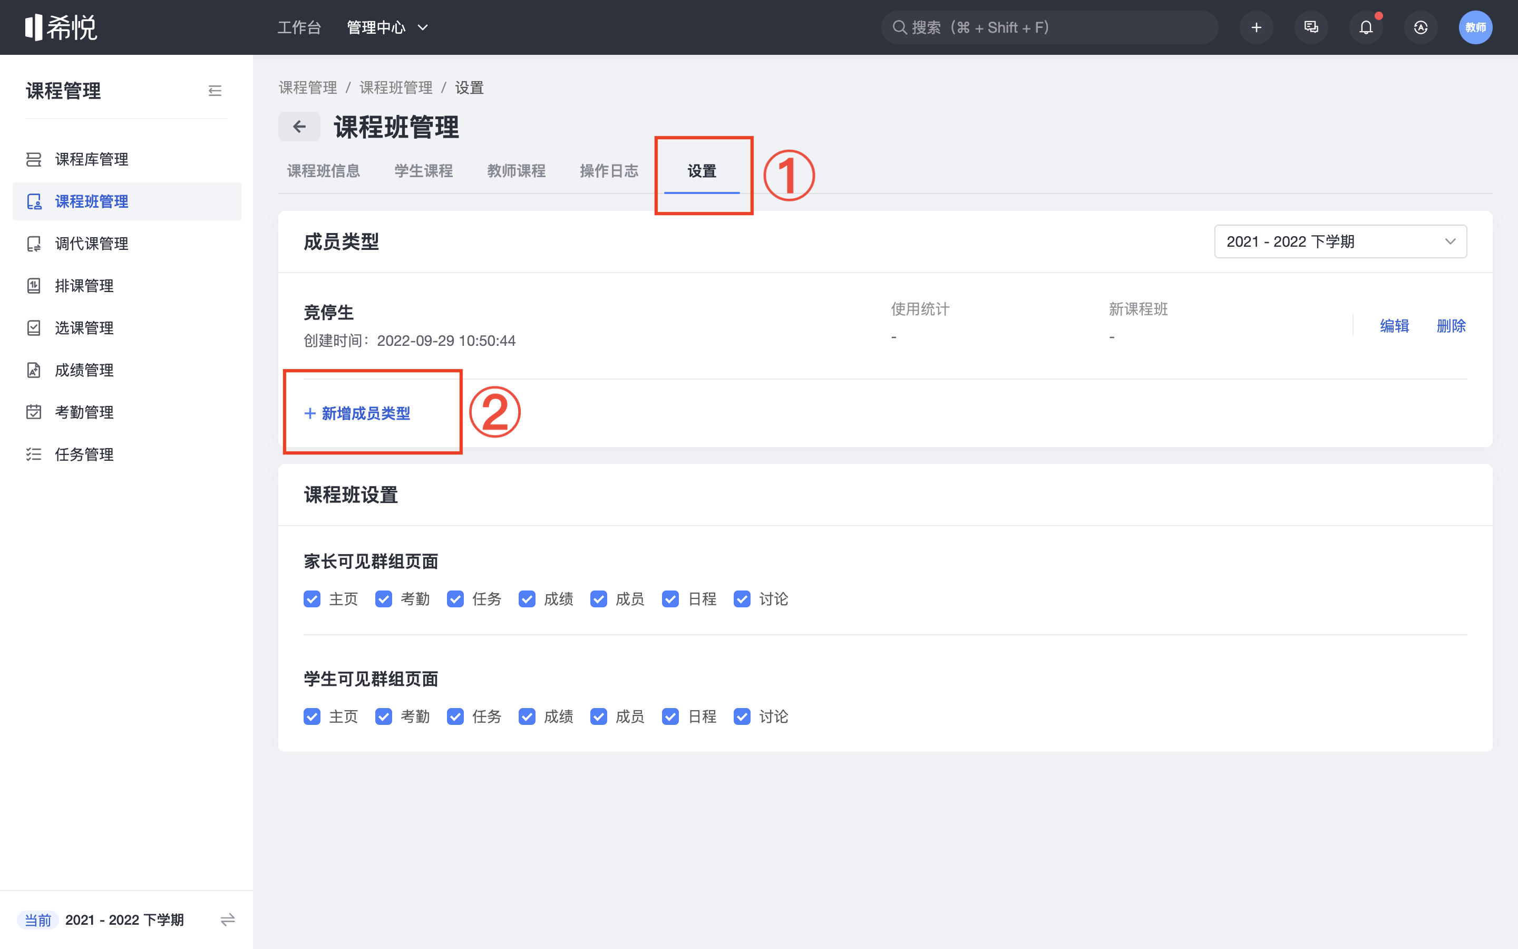Open 选课管理 in sidebar
This screenshot has height=949, width=1518.
126,327
